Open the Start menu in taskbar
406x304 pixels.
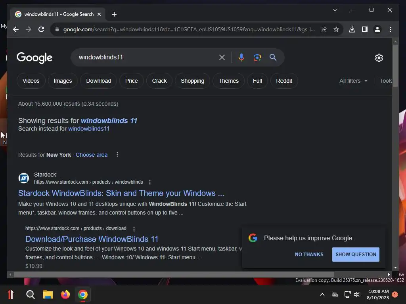(x=11, y=294)
